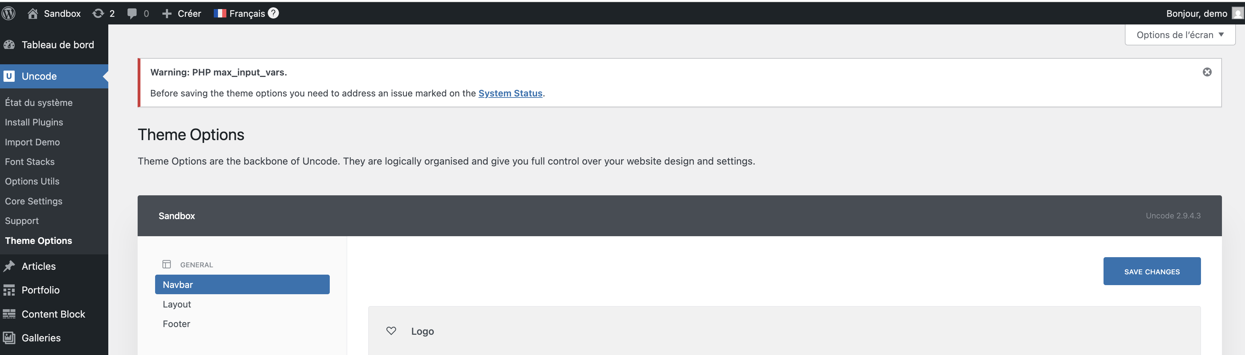Click the demo user avatar
Screen dimensions: 1245x355
(x=1237, y=13)
